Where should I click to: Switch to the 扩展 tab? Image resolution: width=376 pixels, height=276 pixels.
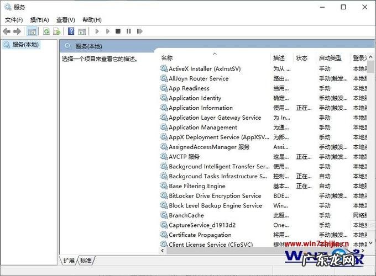69,261
